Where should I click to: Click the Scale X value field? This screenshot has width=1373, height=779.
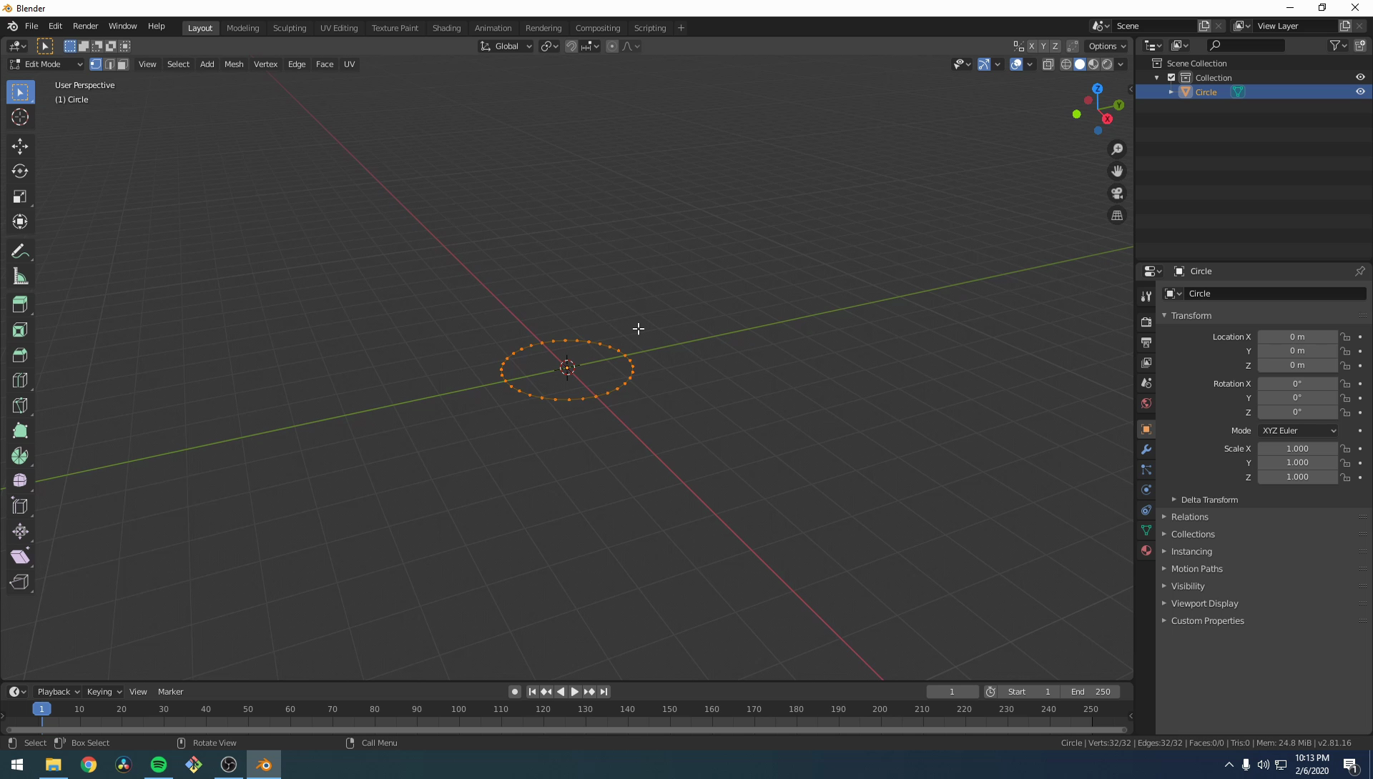(1297, 449)
